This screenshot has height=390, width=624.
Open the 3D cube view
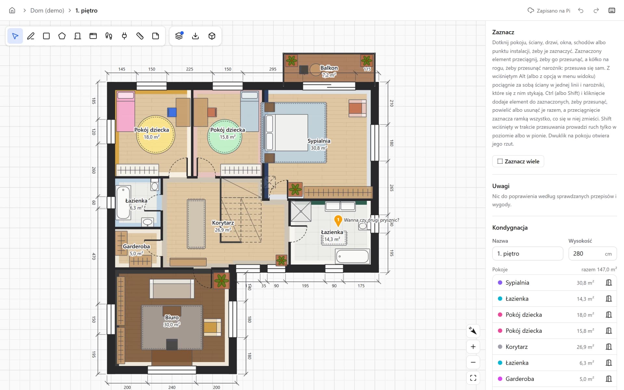click(212, 36)
